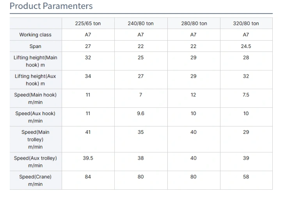Click the Speed(Aux trolley) m/min row label
This screenshot has width=286, height=201.
tap(36, 162)
